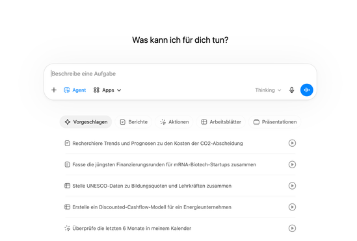Click spreadsheet icon beside UNESCO-Daten suggestion
The width and height of the screenshot is (357, 241).
point(67,186)
